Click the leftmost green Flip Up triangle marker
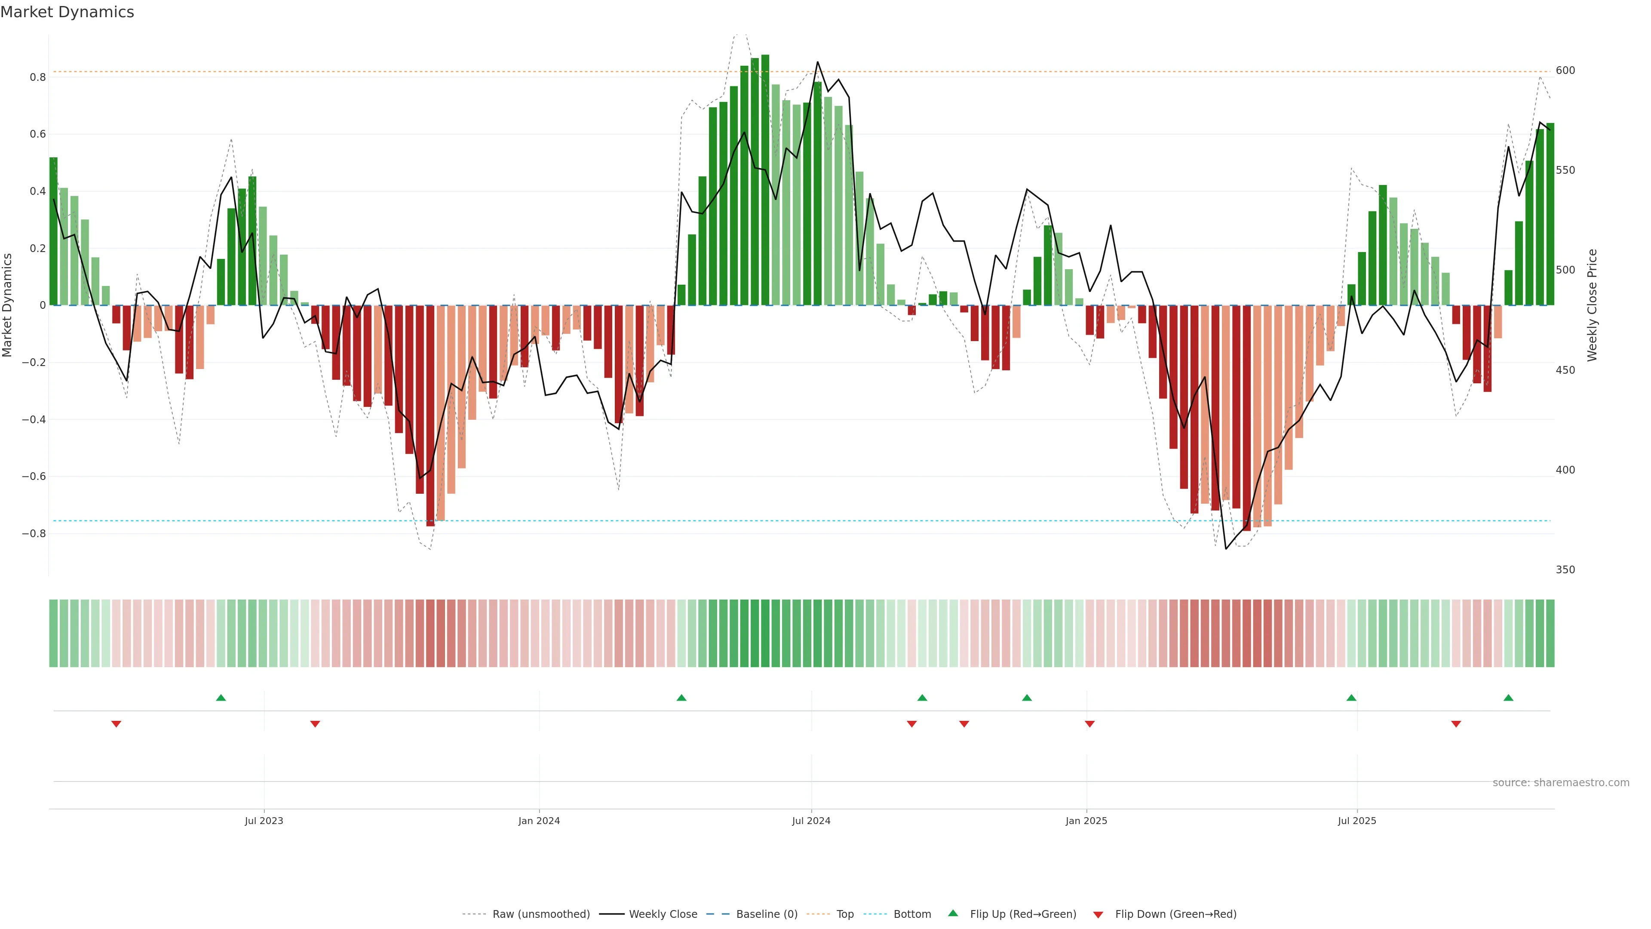Screen dimensions: 1651x929 [x=221, y=698]
